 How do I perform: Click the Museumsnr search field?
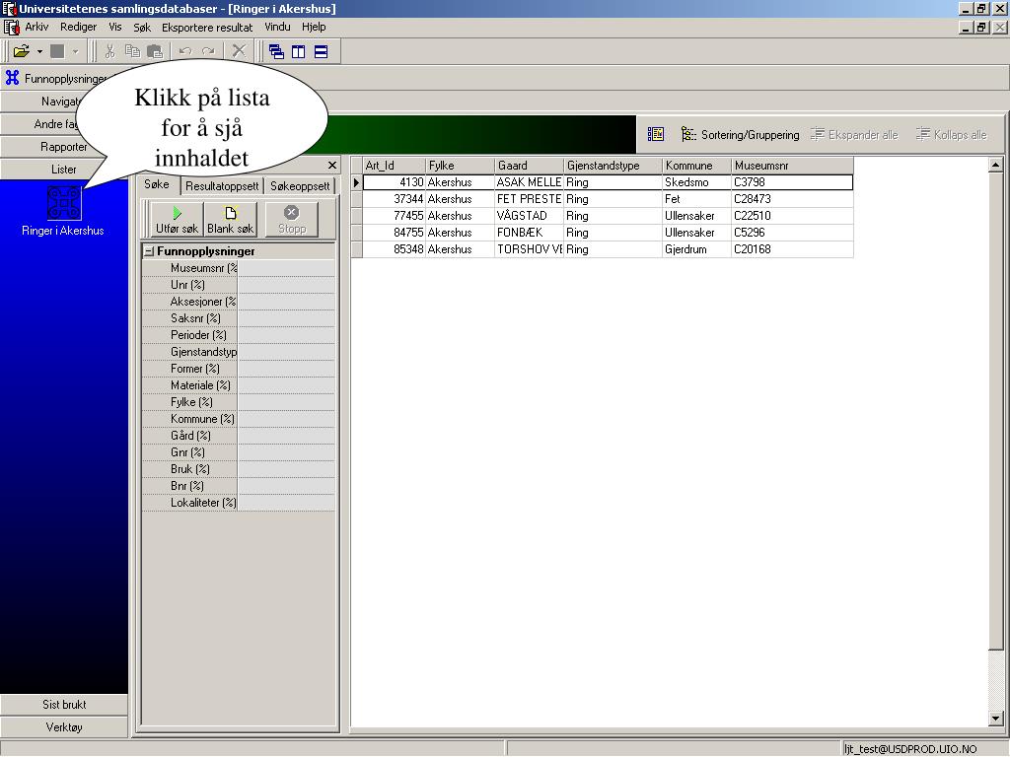(x=287, y=268)
